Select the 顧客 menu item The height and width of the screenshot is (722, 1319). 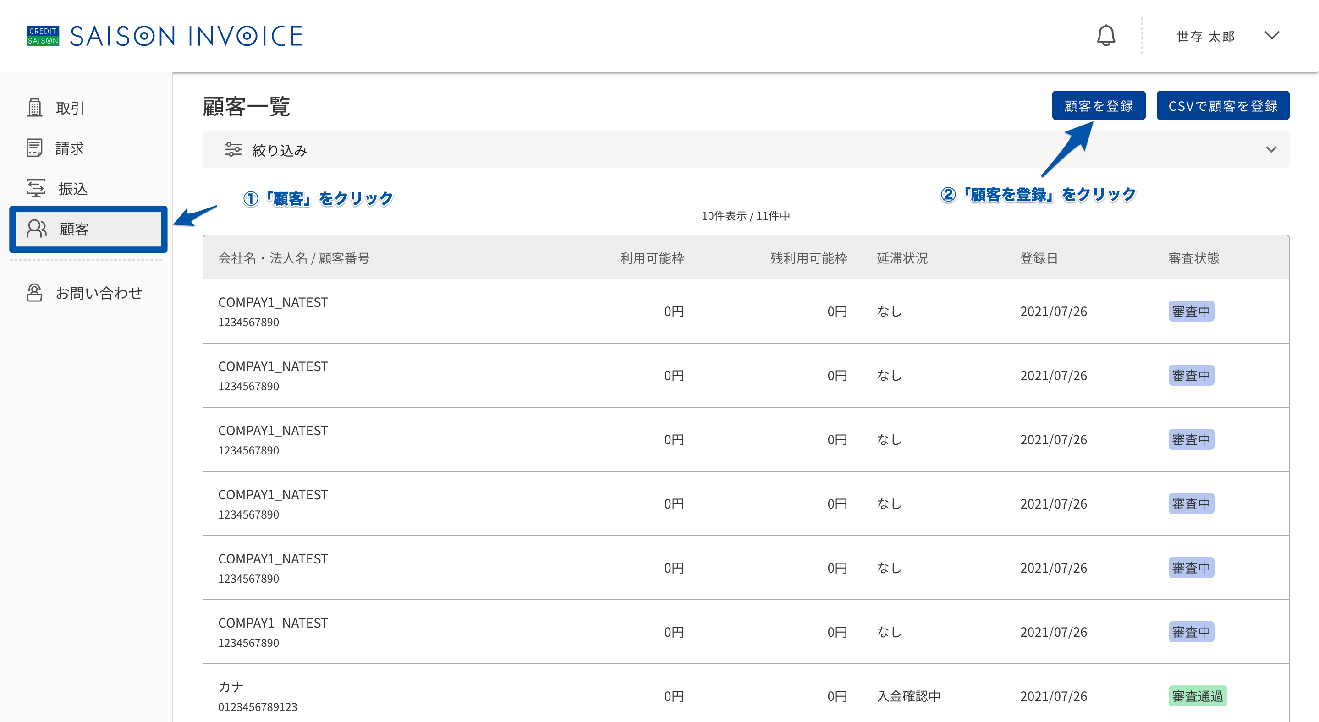(x=88, y=229)
